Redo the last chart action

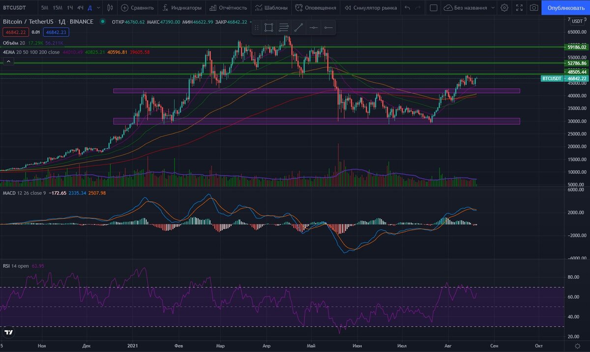(418, 8)
